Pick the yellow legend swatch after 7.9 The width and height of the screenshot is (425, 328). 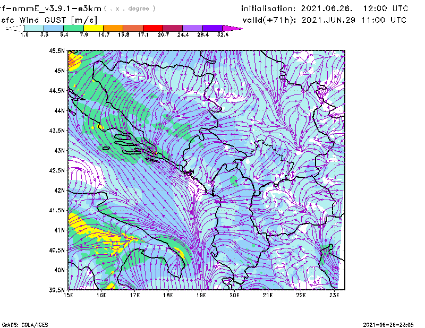pos(93,28)
